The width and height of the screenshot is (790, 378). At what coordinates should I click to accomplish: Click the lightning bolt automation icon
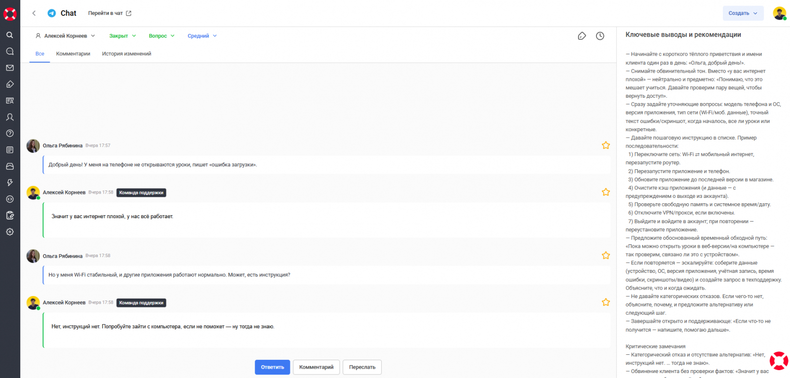click(10, 183)
